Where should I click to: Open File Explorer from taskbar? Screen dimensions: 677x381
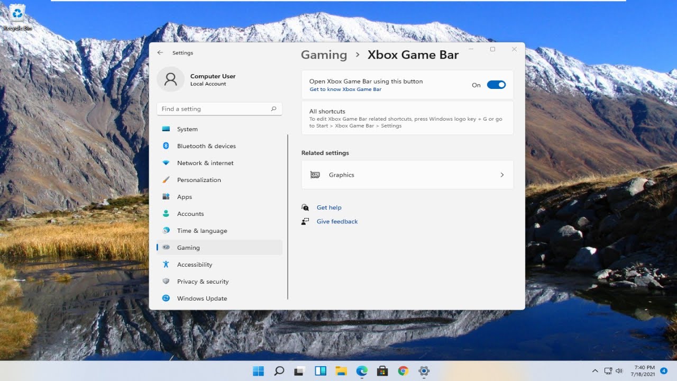pyautogui.click(x=341, y=371)
